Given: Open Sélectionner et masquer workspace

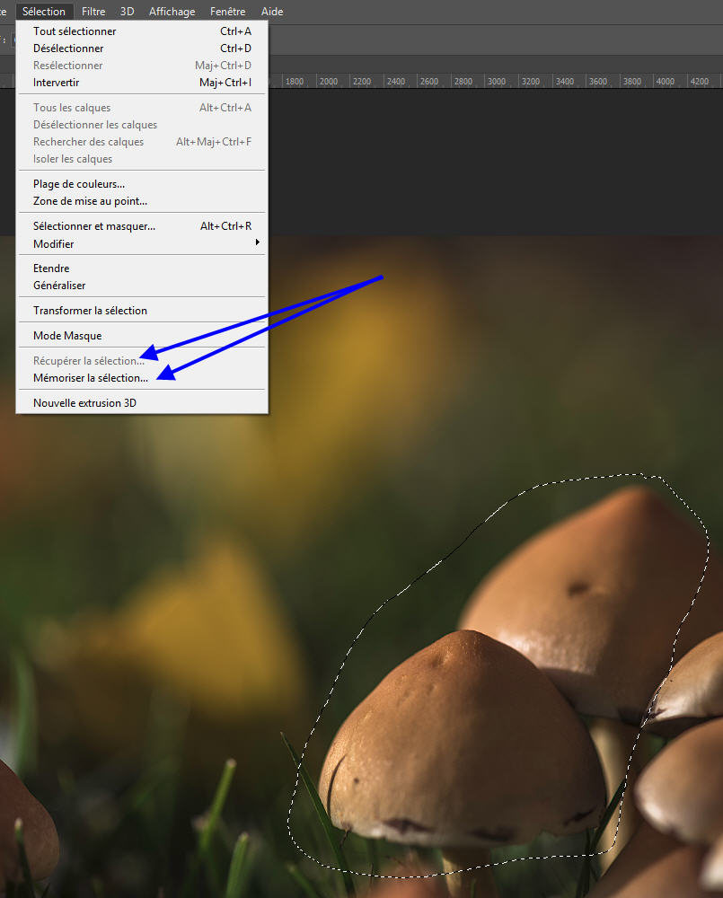Looking at the screenshot, I should point(94,226).
